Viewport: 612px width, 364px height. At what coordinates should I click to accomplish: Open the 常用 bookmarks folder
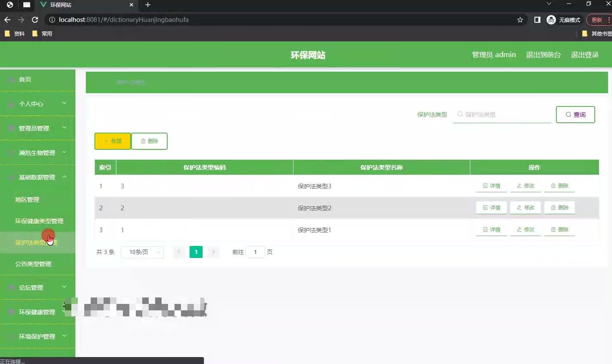click(x=42, y=33)
